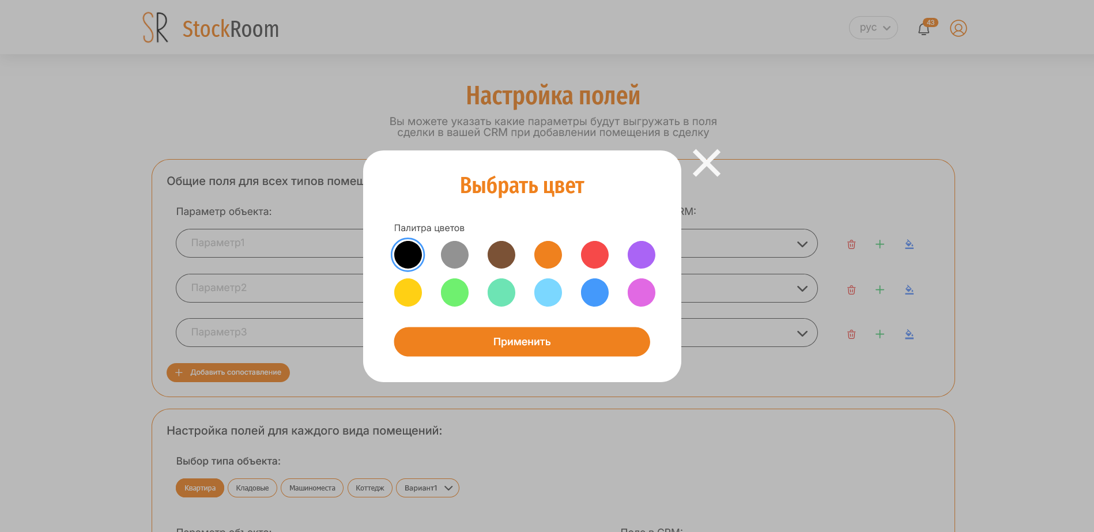Select gray color swatch
Screen dimensions: 1094x532
coord(455,255)
